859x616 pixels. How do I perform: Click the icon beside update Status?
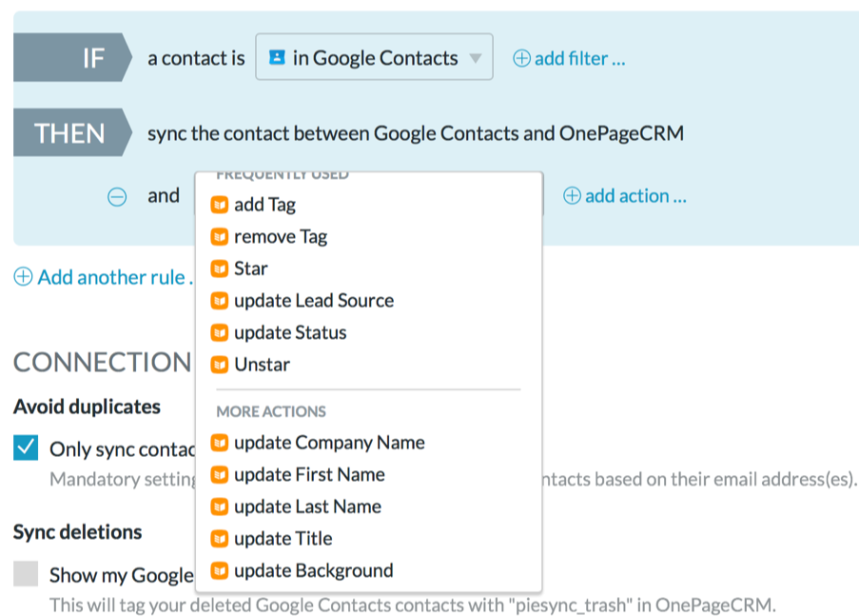220,333
